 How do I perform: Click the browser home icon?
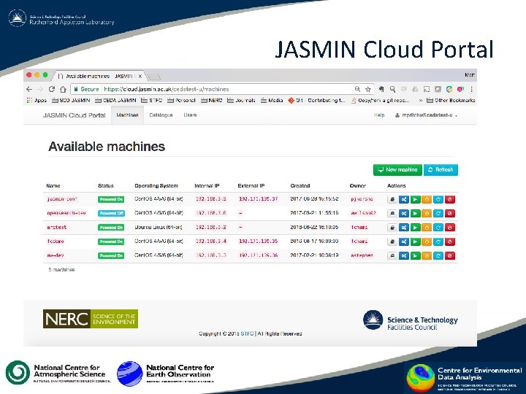pos(63,89)
